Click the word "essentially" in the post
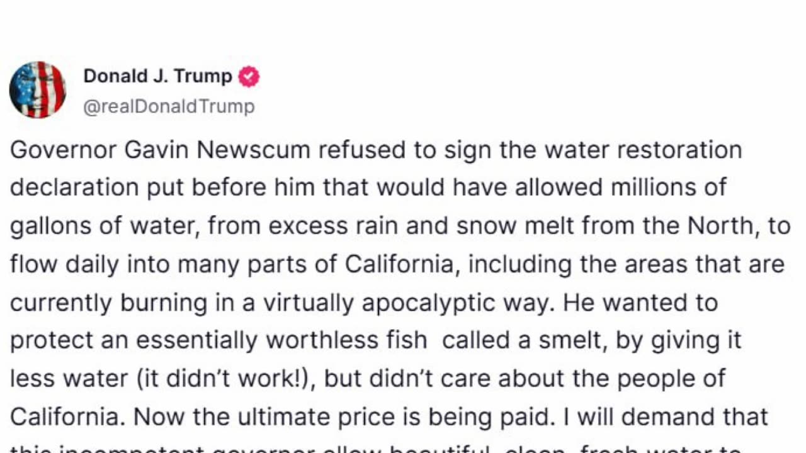This screenshot has width=806, height=453. tap(198, 340)
